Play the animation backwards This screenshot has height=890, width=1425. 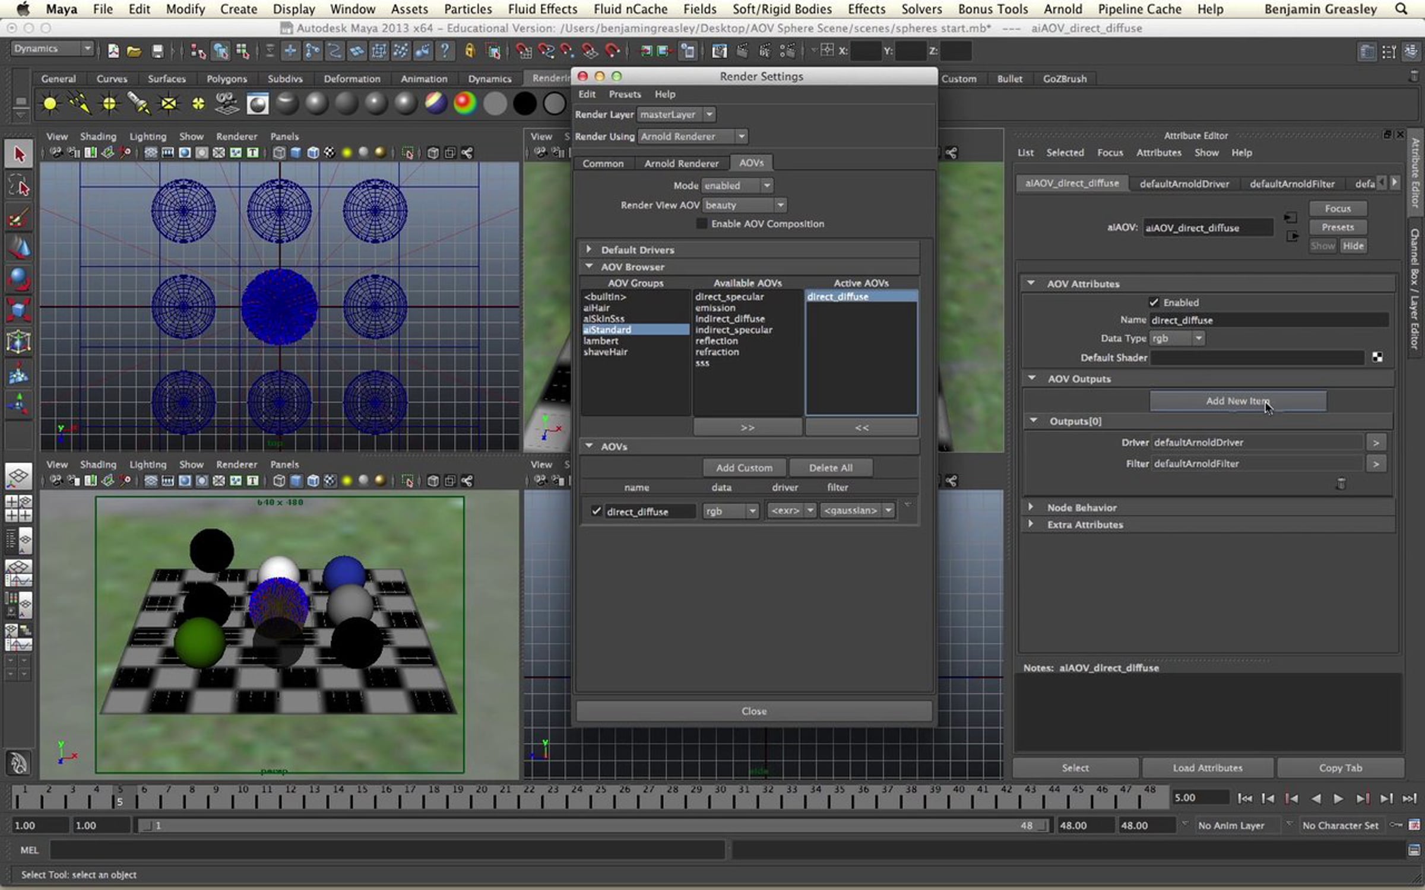(1316, 799)
